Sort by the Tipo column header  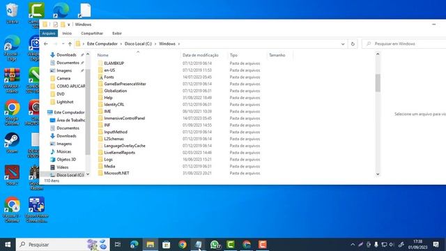point(233,55)
